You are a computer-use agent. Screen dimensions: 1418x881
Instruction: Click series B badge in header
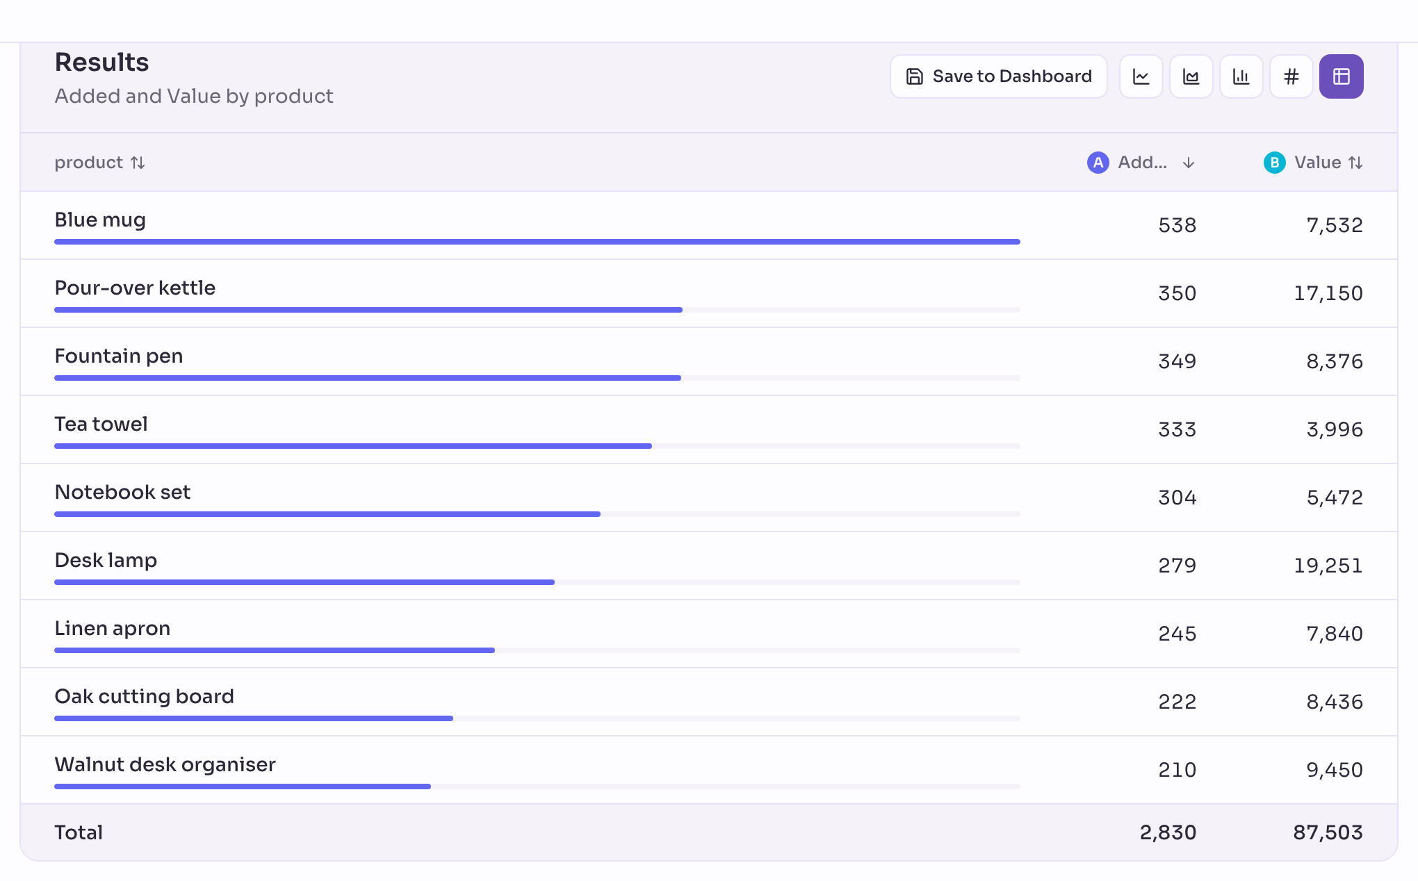1275,163
